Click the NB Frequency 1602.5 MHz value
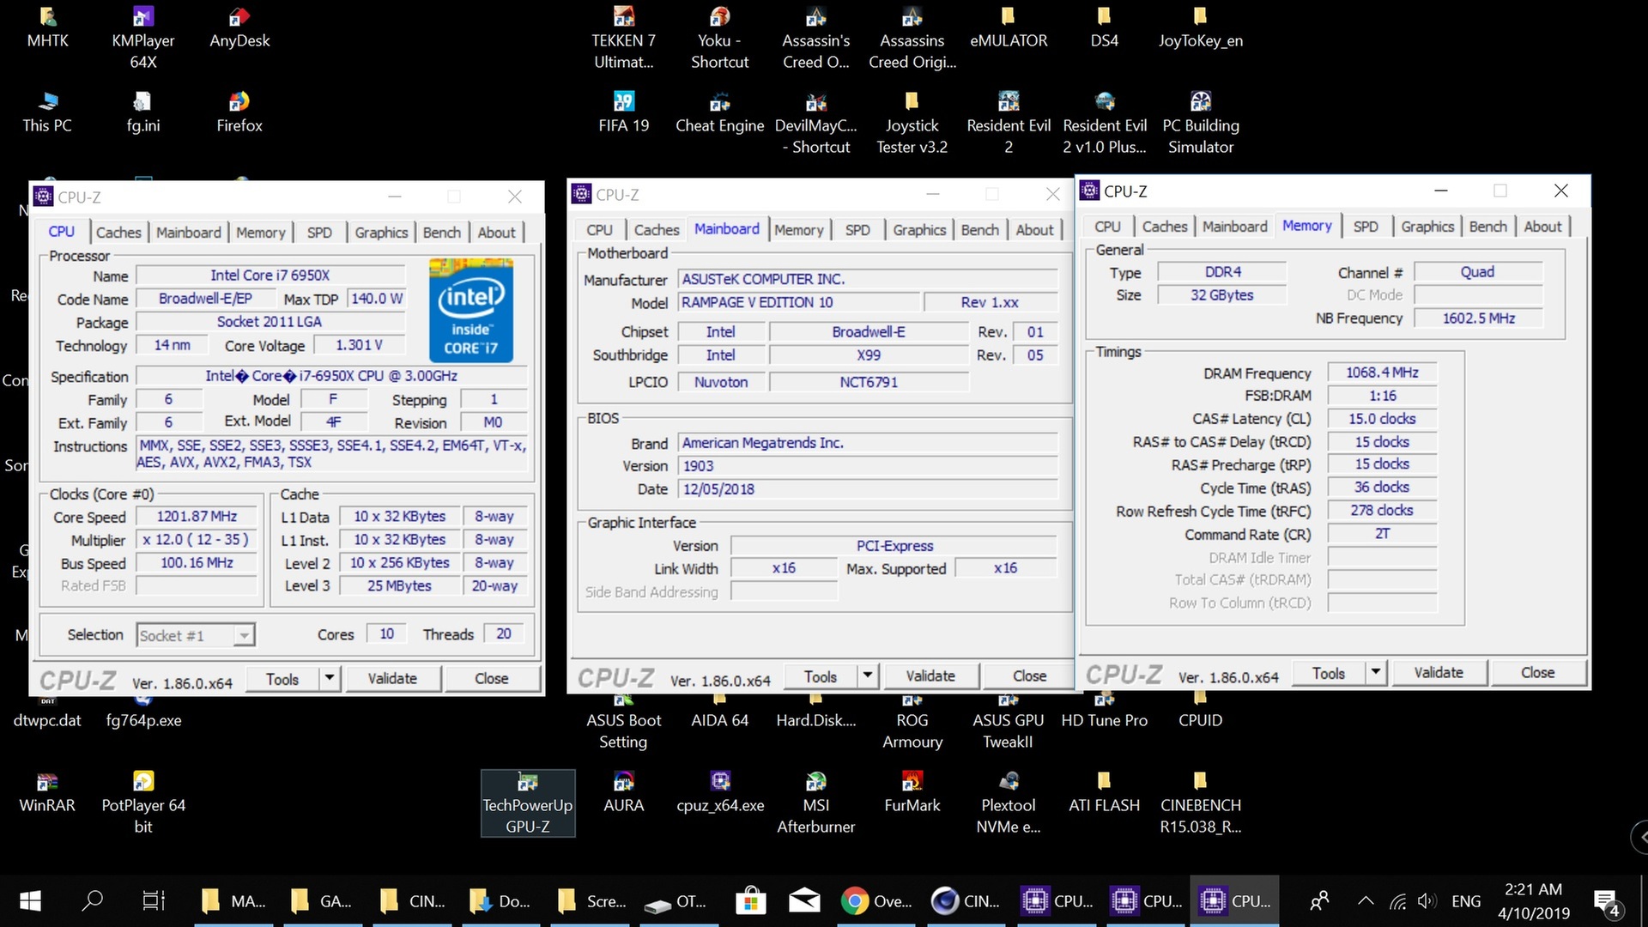This screenshot has width=1648, height=927. [x=1478, y=318]
